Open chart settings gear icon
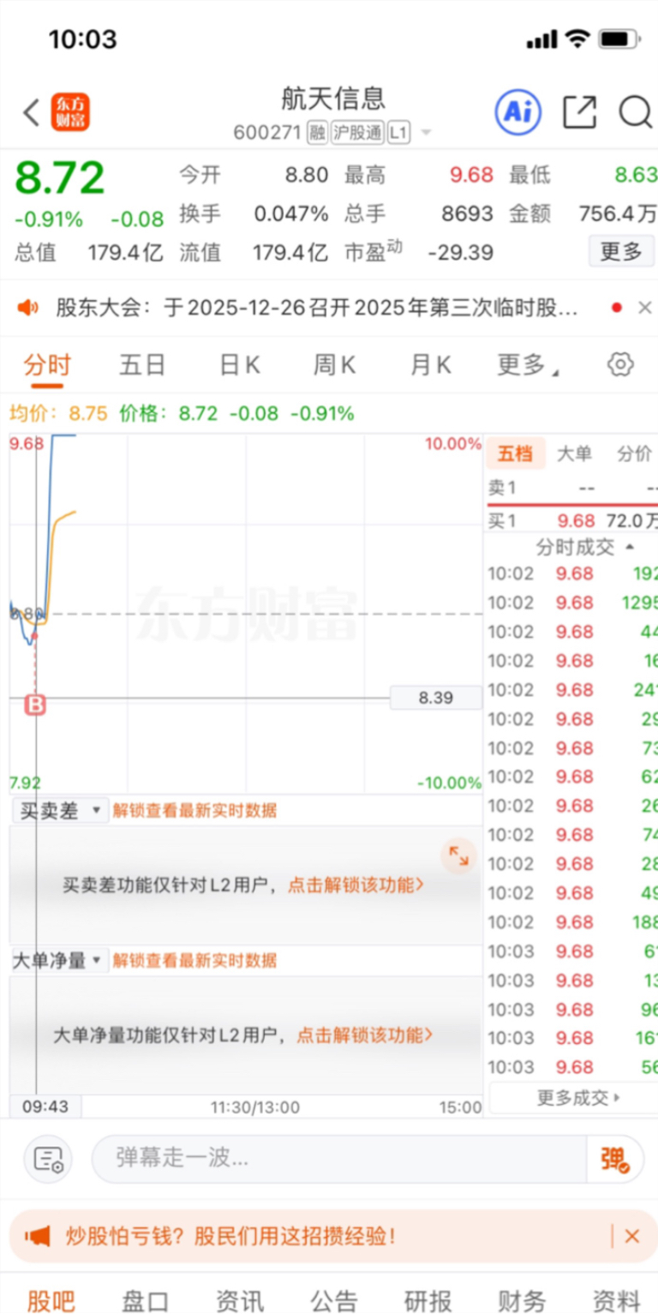 coord(620,364)
